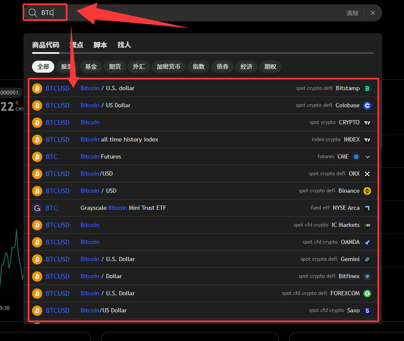Click the Bitstamp exchange logo icon
The width and height of the screenshot is (404, 341).
pyautogui.click(x=367, y=88)
